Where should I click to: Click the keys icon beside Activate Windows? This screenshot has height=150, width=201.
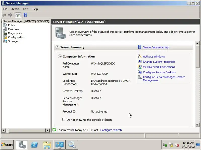pyautogui.click(x=139, y=56)
